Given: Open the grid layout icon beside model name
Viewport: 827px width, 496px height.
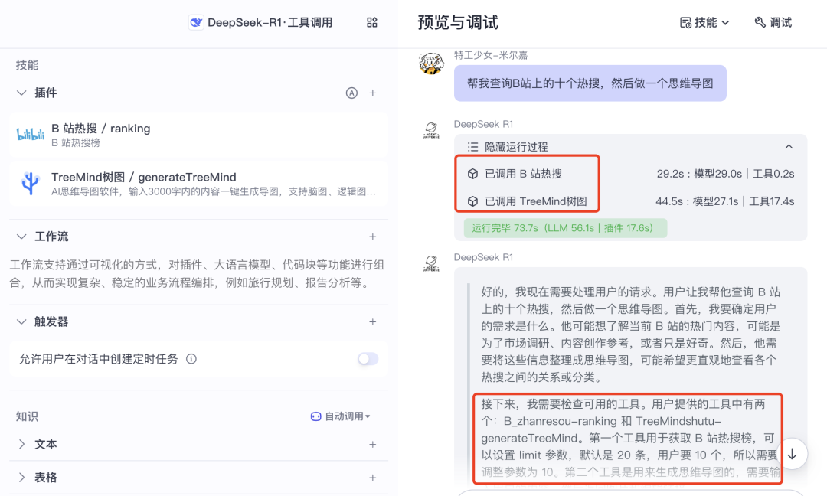Looking at the screenshot, I should 372,22.
